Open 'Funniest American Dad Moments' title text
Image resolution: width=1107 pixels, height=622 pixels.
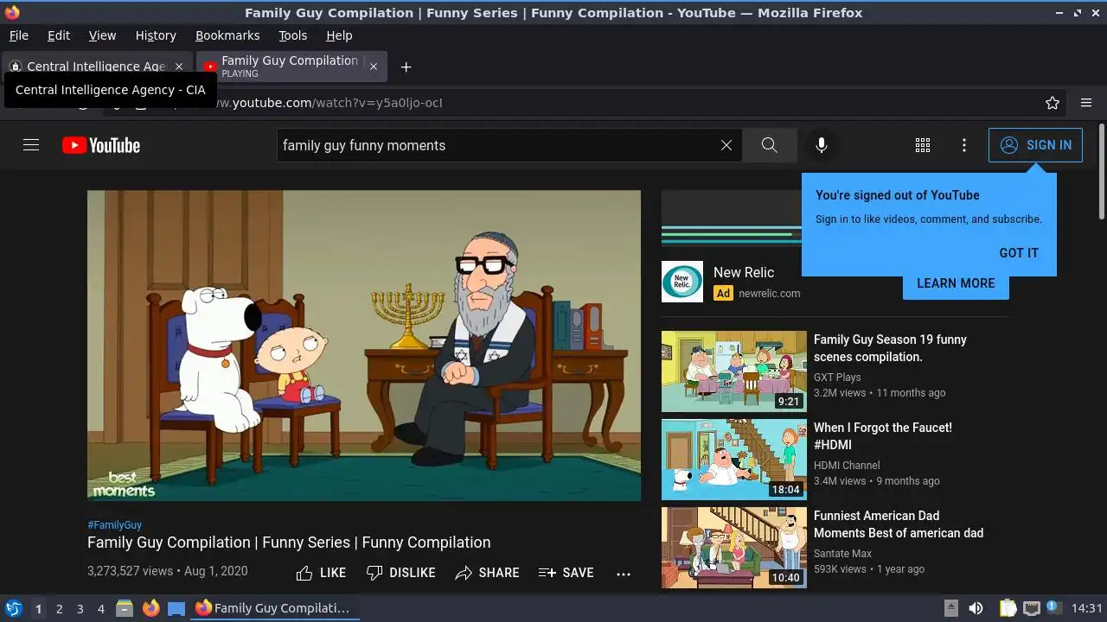pyautogui.click(x=899, y=524)
